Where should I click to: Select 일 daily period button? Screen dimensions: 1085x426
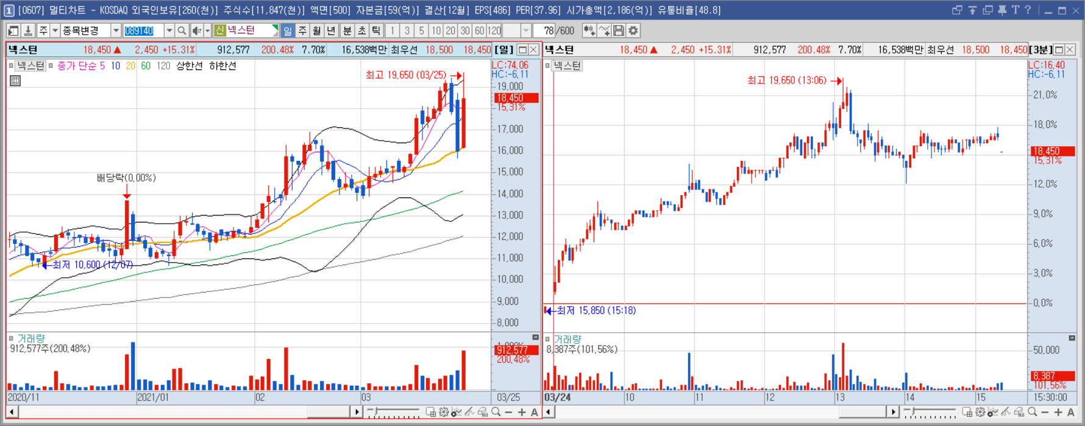click(x=288, y=30)
